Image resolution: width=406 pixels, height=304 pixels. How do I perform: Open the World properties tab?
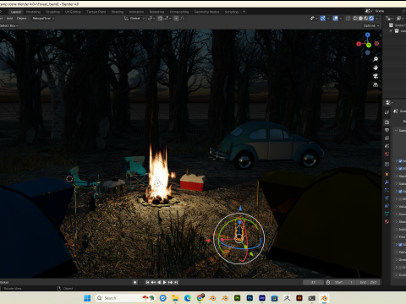coord(387,154)
